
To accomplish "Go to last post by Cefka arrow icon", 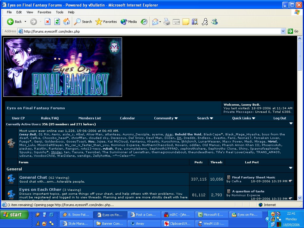I will click(290, 181).
